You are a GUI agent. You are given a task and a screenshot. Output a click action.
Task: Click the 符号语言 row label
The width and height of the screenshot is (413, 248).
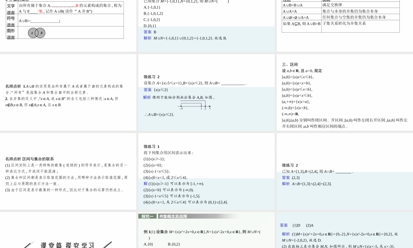(x=11, y=20)
